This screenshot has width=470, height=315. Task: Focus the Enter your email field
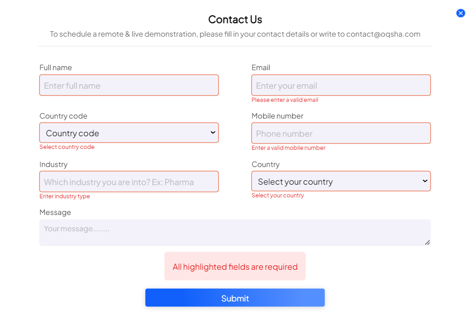point(341,85)
